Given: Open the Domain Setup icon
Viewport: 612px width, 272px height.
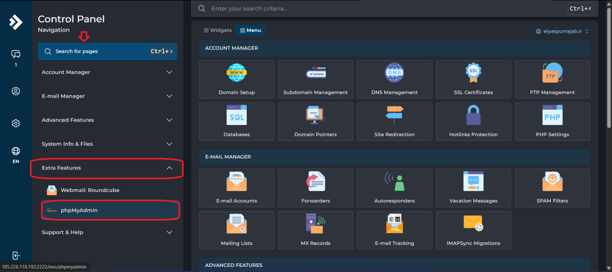Looking at the screenshot, I should (236, 73).
